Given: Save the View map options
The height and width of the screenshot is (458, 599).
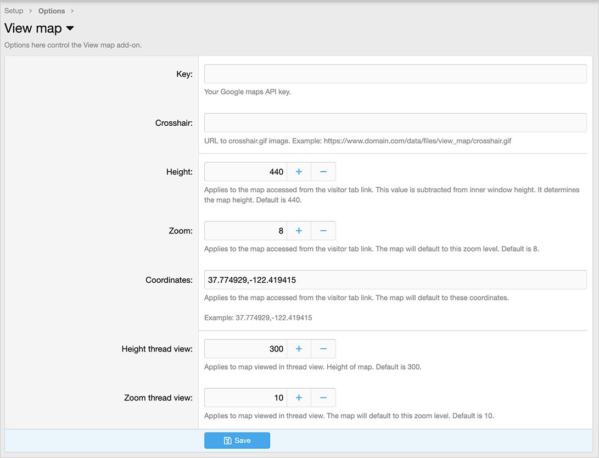Looking at the screenshot, I should pos(237,440).
